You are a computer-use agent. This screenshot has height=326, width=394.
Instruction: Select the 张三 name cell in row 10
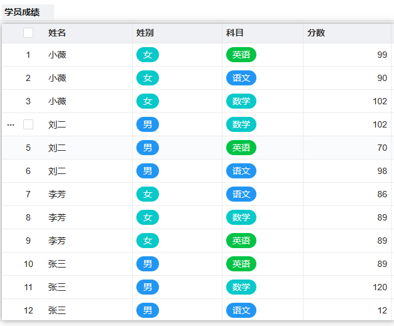[x=57, y=264]
